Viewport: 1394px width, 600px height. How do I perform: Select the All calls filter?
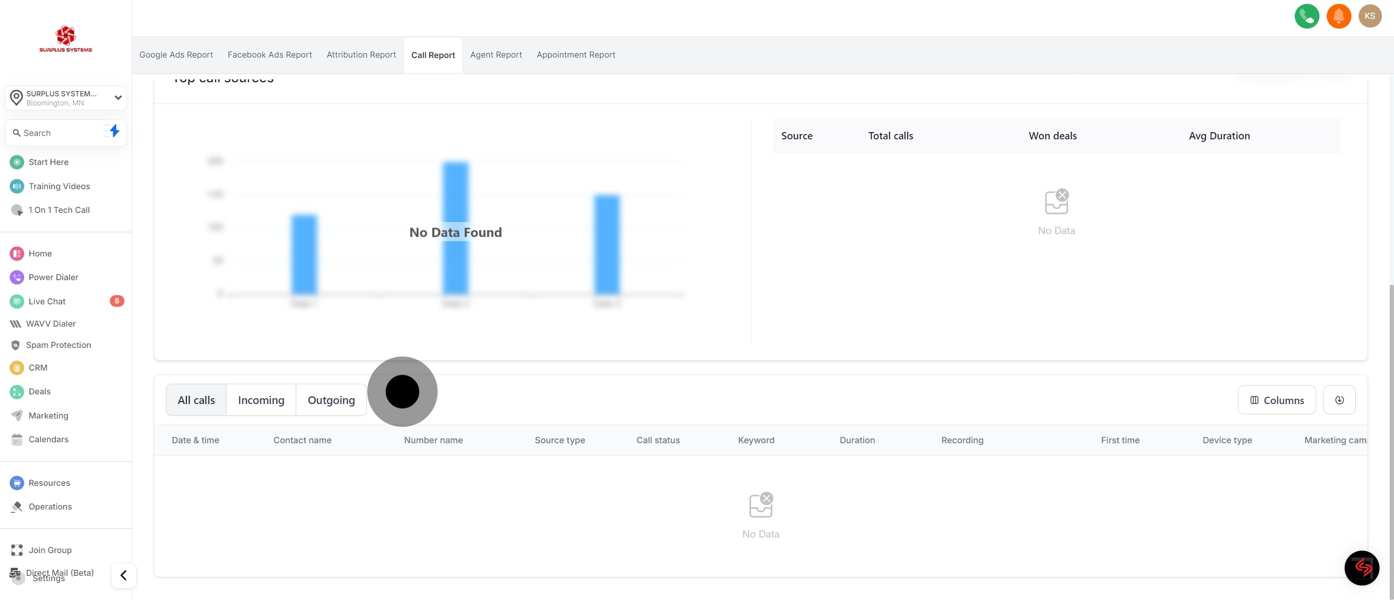[x=196, y=400]
